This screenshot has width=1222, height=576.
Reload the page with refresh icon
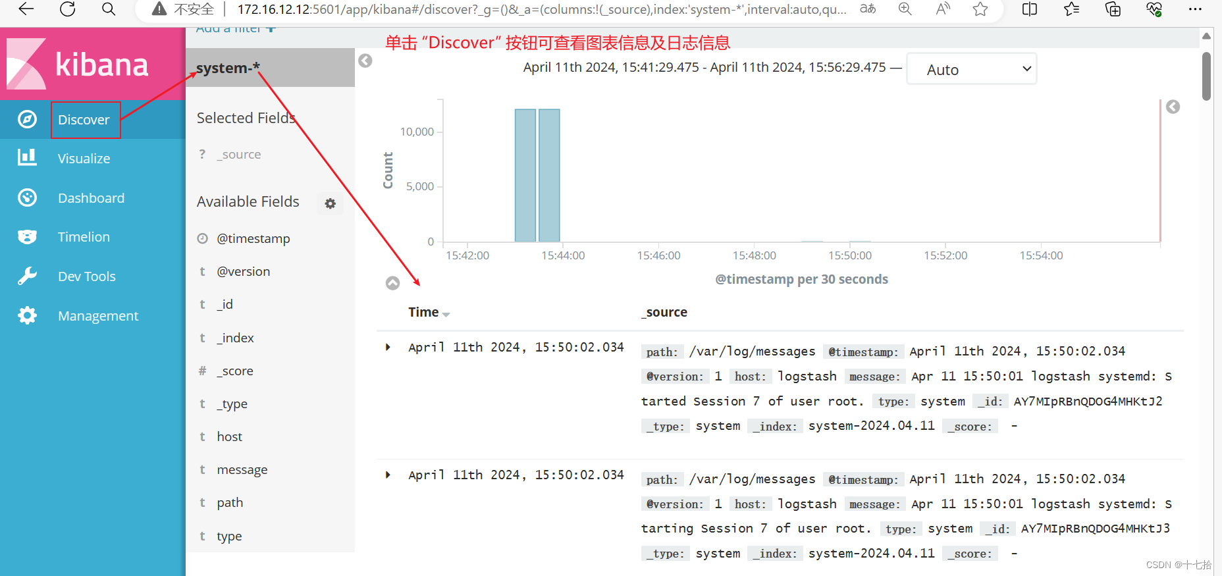[x=68, y=9]
